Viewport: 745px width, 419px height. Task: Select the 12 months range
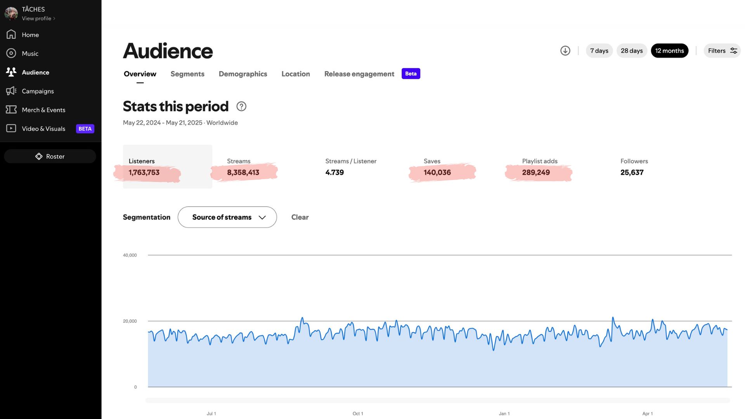669,51
